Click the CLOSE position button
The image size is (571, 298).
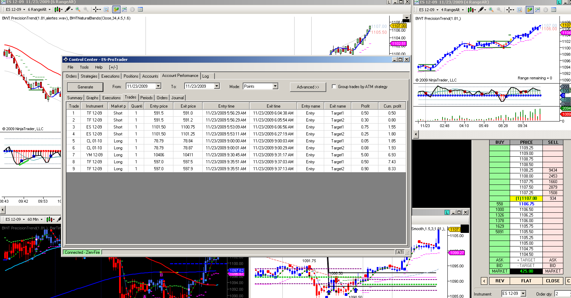(553, 281)
